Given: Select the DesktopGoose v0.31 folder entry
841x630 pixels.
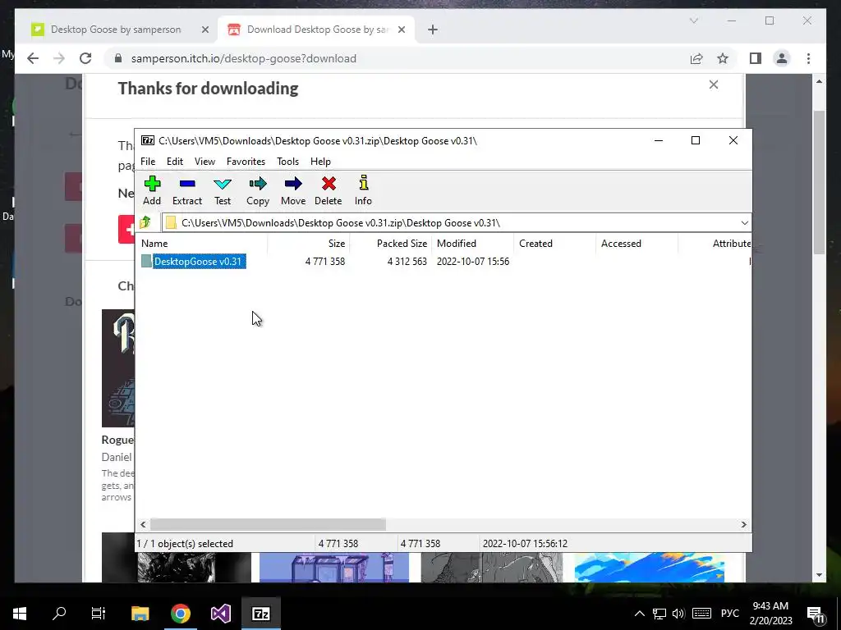Looking at the screenshot, I should (x=198, y=262).
